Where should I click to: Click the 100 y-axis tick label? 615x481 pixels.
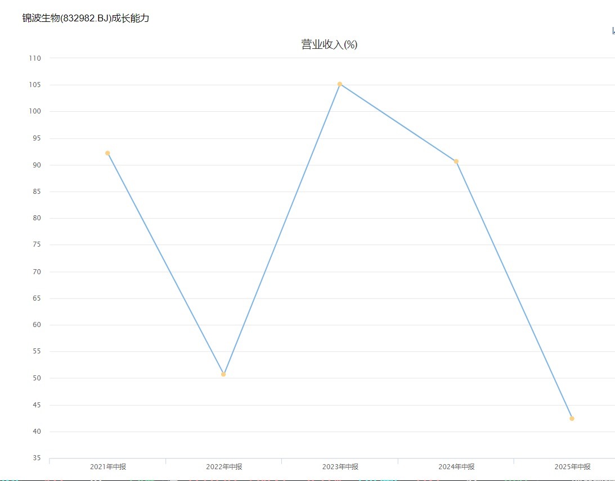35,112
